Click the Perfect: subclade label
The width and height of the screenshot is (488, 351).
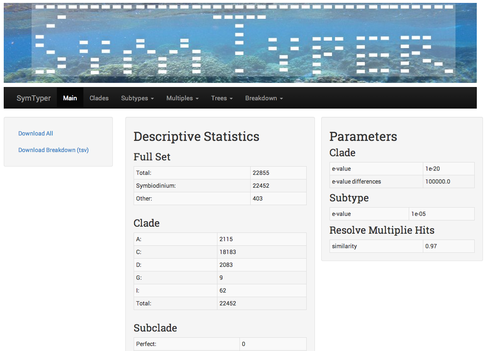tap(146, 344)
